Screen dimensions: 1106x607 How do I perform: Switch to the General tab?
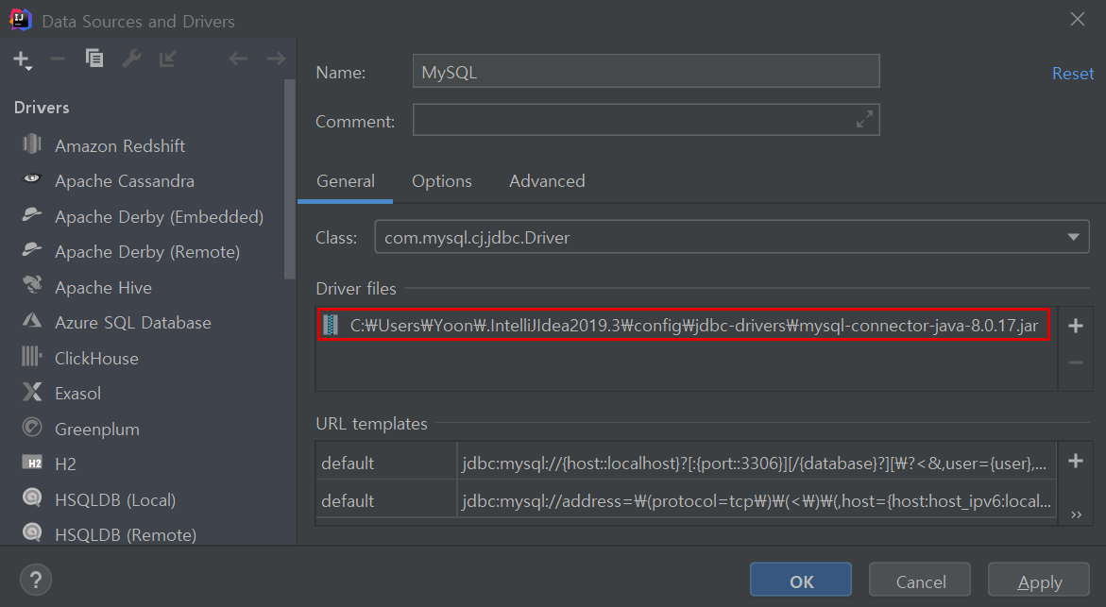coord(345,181)
